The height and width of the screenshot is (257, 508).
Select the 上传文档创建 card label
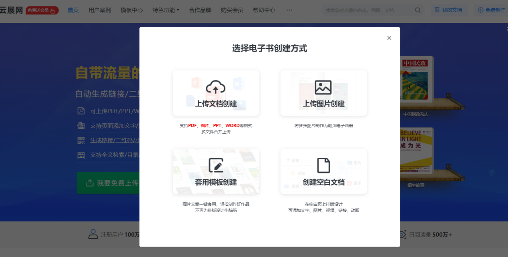point(216,104)
